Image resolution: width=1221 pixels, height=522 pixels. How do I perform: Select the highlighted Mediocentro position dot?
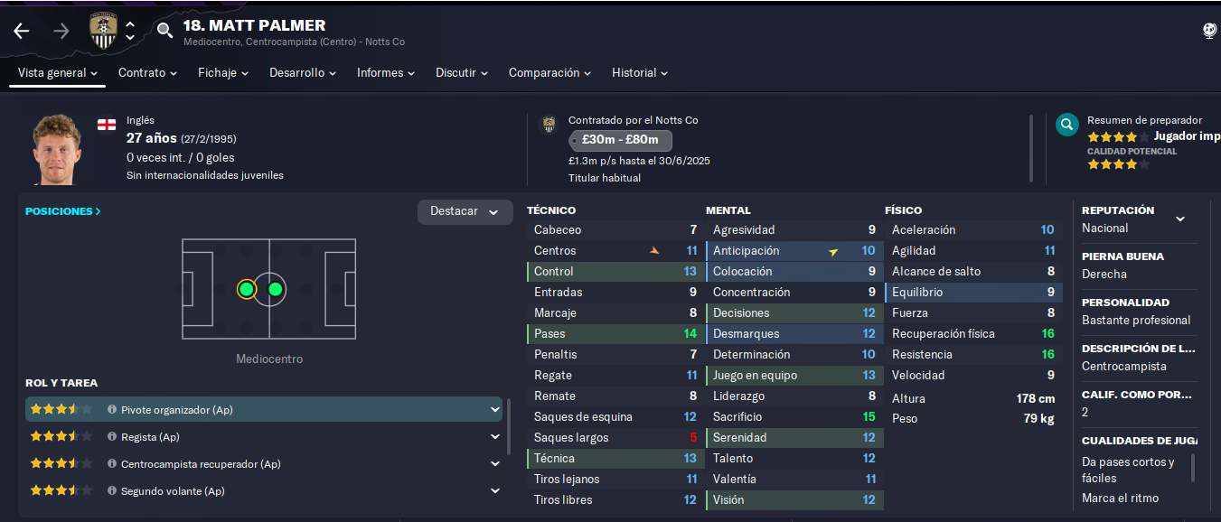[x=246, y=289]
